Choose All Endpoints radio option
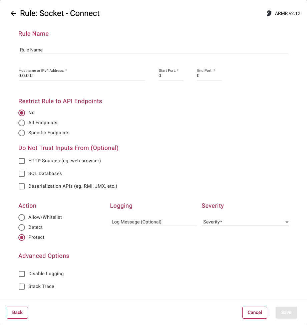The image size is (307, 325). 22,123
